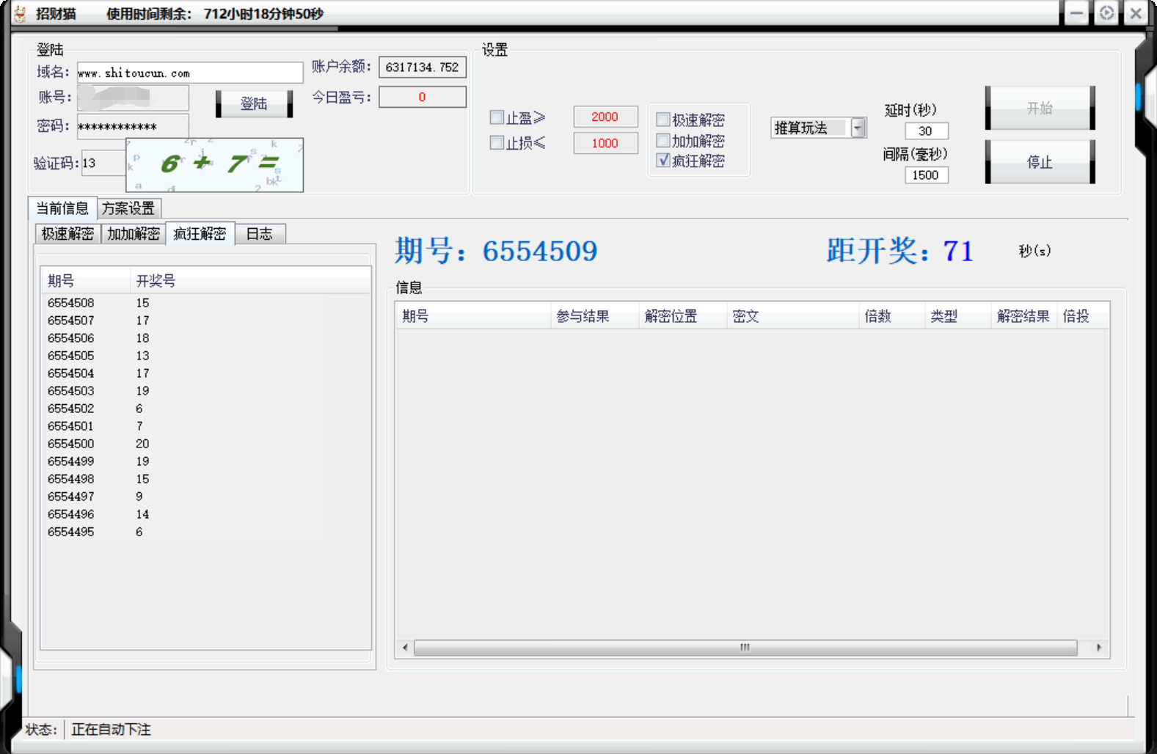
Task: Check the 加加解密 checkbox in settings
Action: point(663,140)
